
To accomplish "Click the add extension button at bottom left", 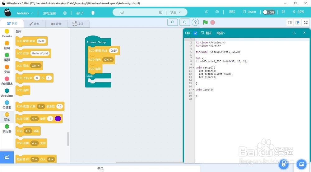I will 7,157.
